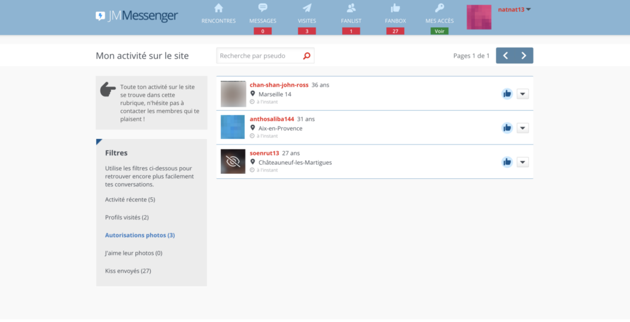Open chan-shan-john-ross profile link

(x=279, y=85)
